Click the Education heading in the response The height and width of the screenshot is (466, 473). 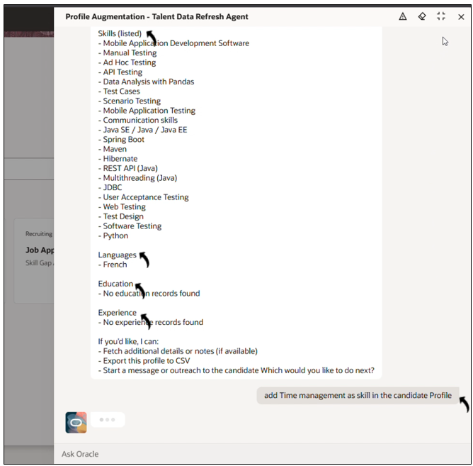[115, 284]
